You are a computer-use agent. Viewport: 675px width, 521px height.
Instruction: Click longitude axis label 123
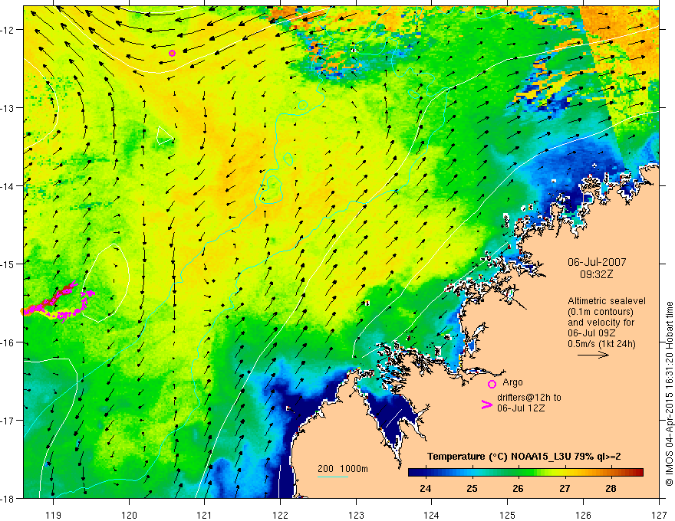tap(356, 515)
